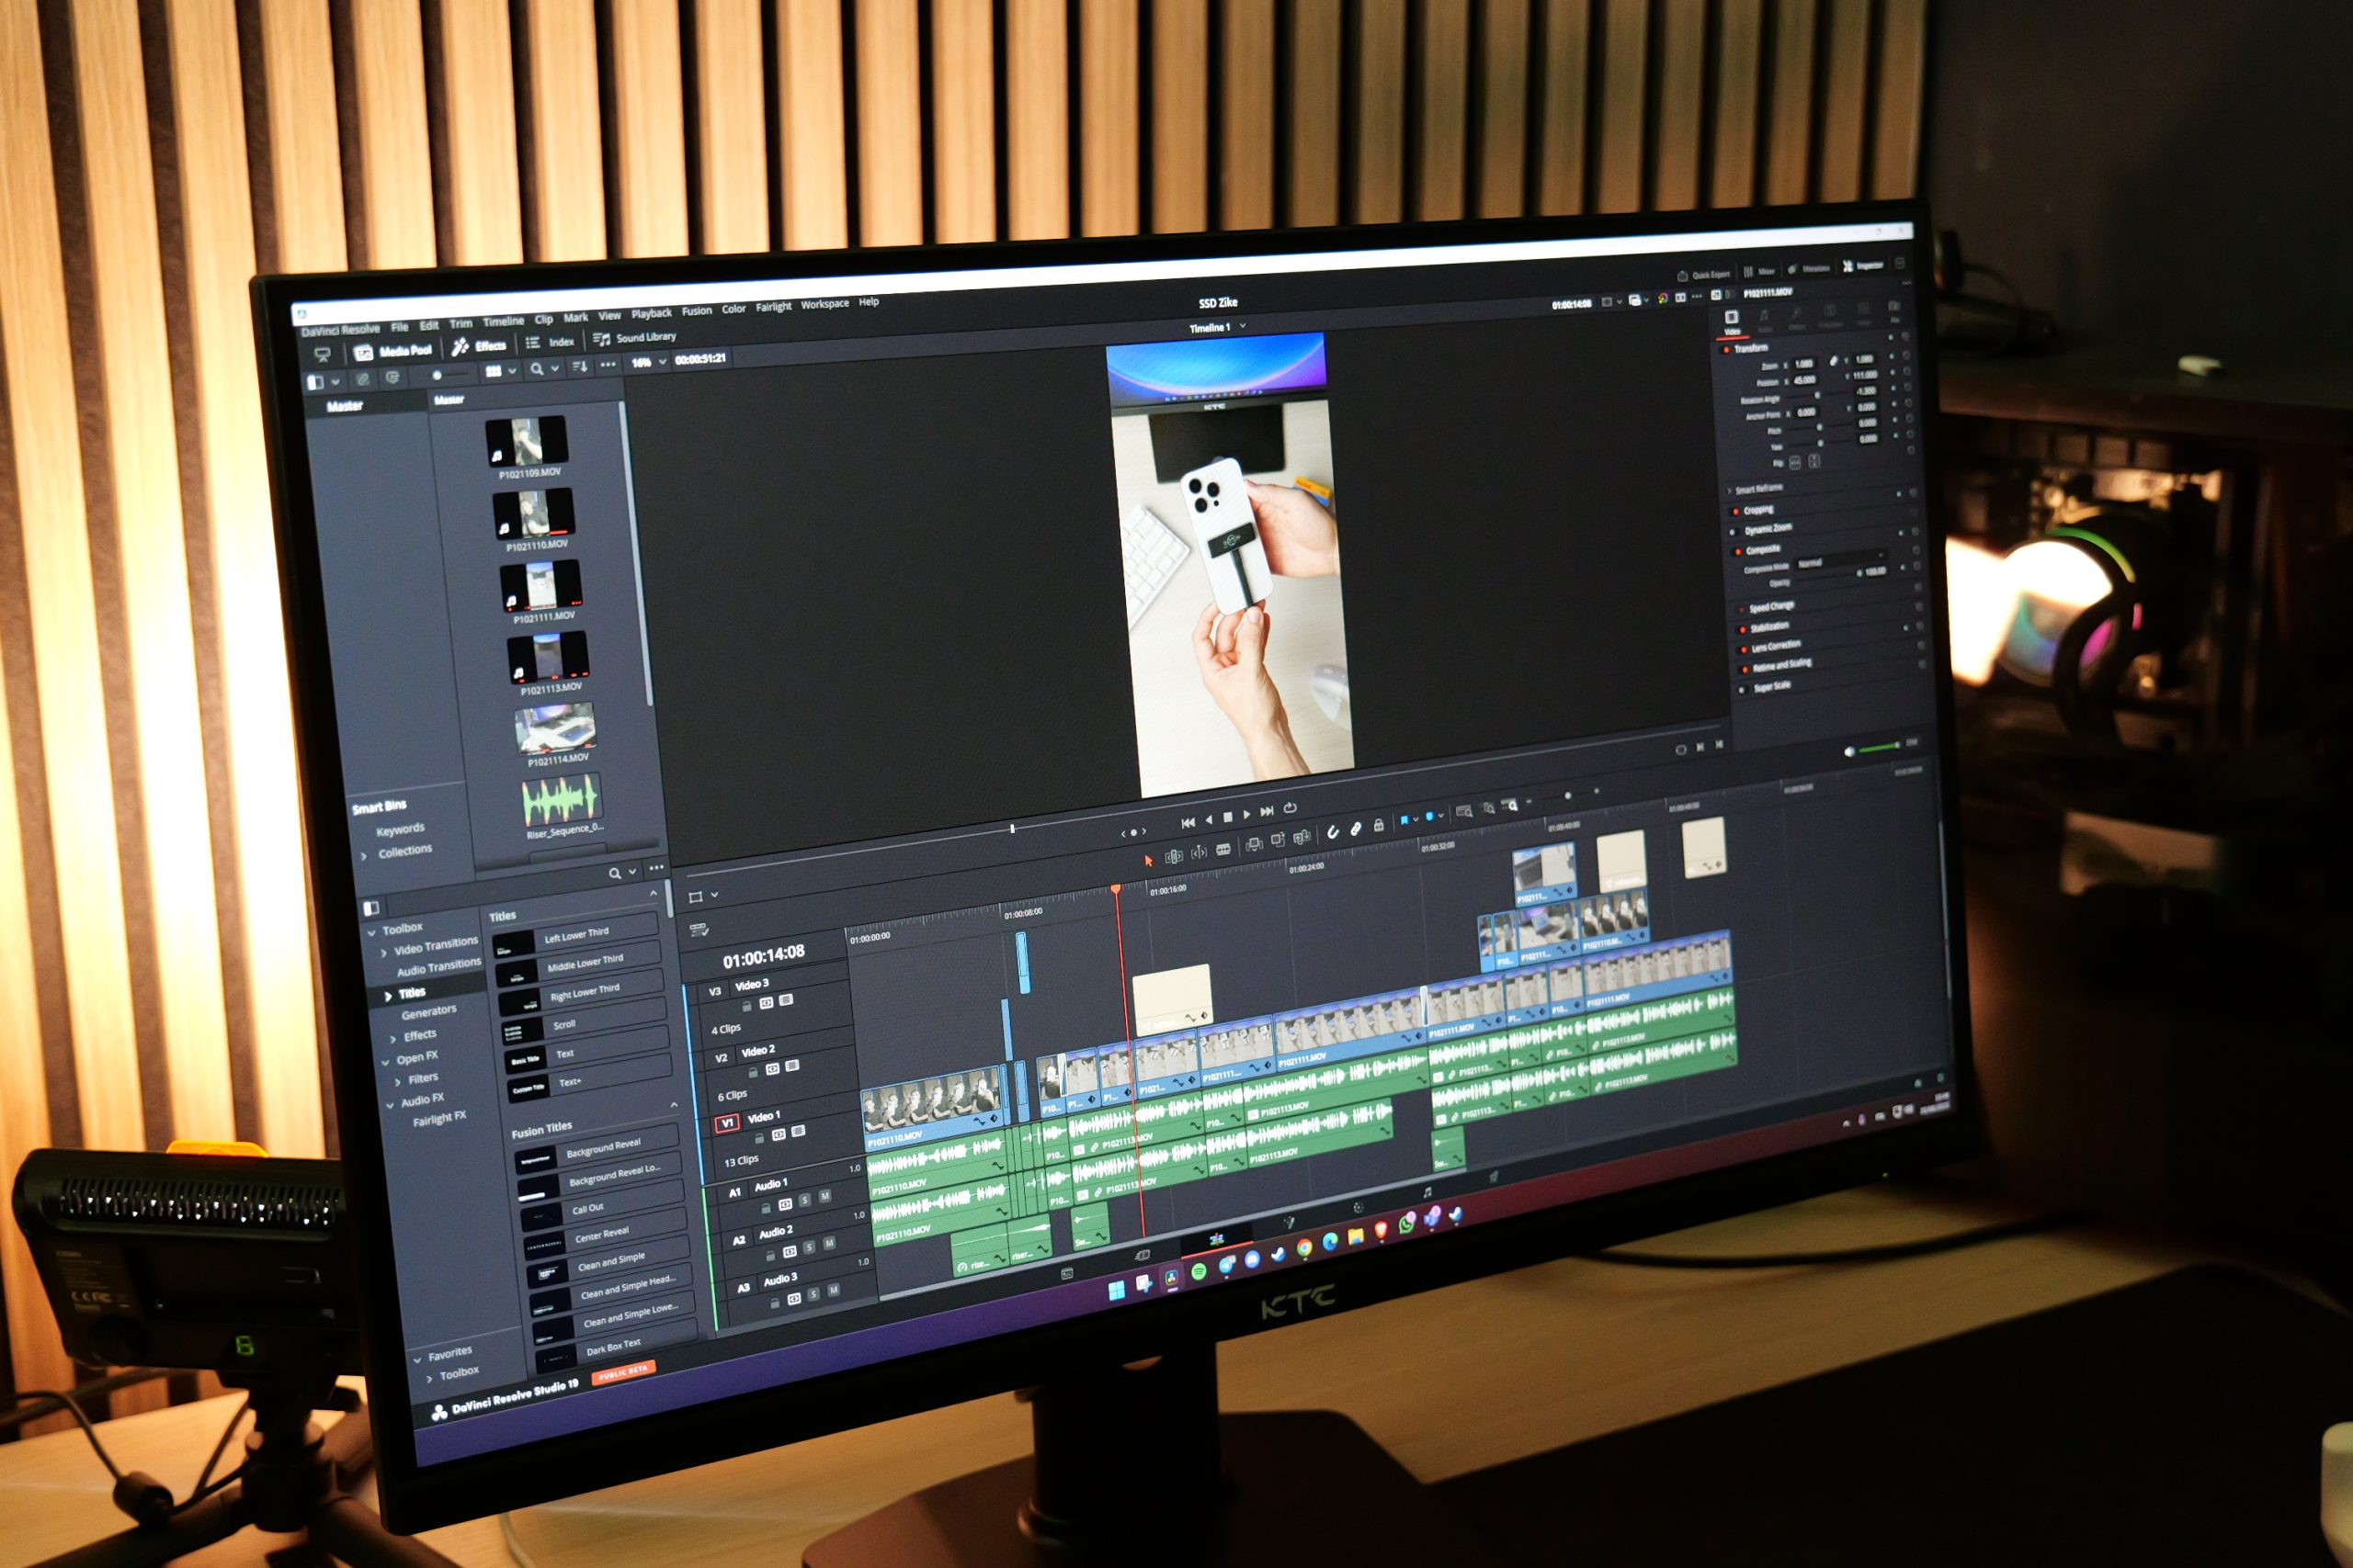Open the viewer zoom 16% dropdown
Viewport: 2353px width, 1568px height.
coord(648,362)
